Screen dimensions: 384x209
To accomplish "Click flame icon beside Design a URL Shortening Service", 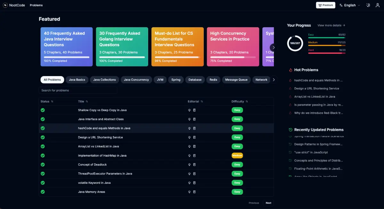I will click(x=290, y=89).
